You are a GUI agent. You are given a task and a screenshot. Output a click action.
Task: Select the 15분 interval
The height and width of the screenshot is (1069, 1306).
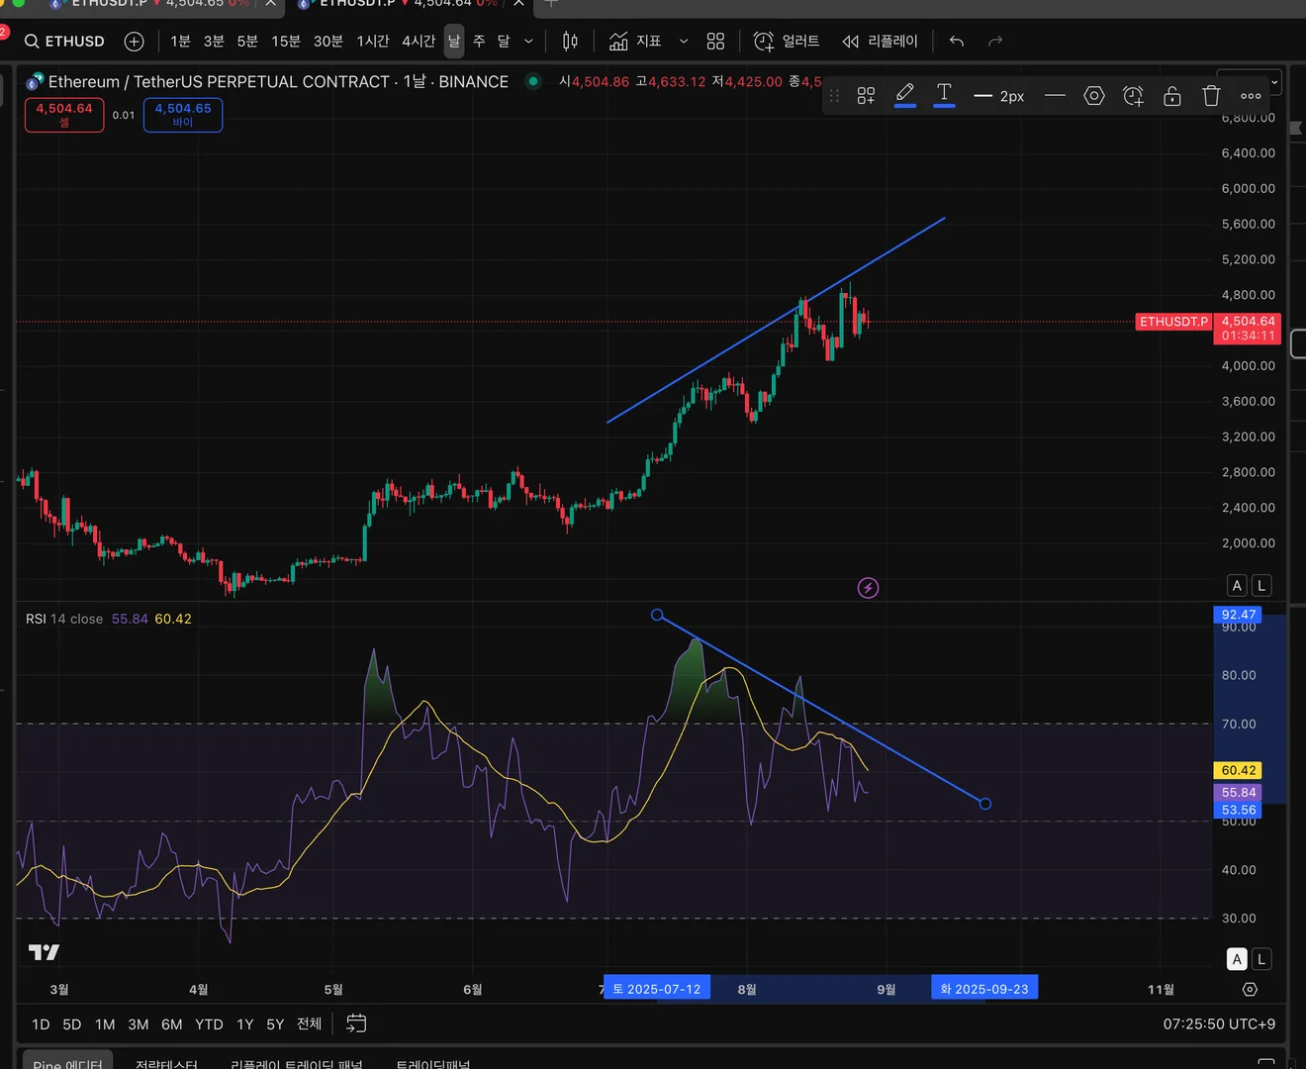pos(286,42)
